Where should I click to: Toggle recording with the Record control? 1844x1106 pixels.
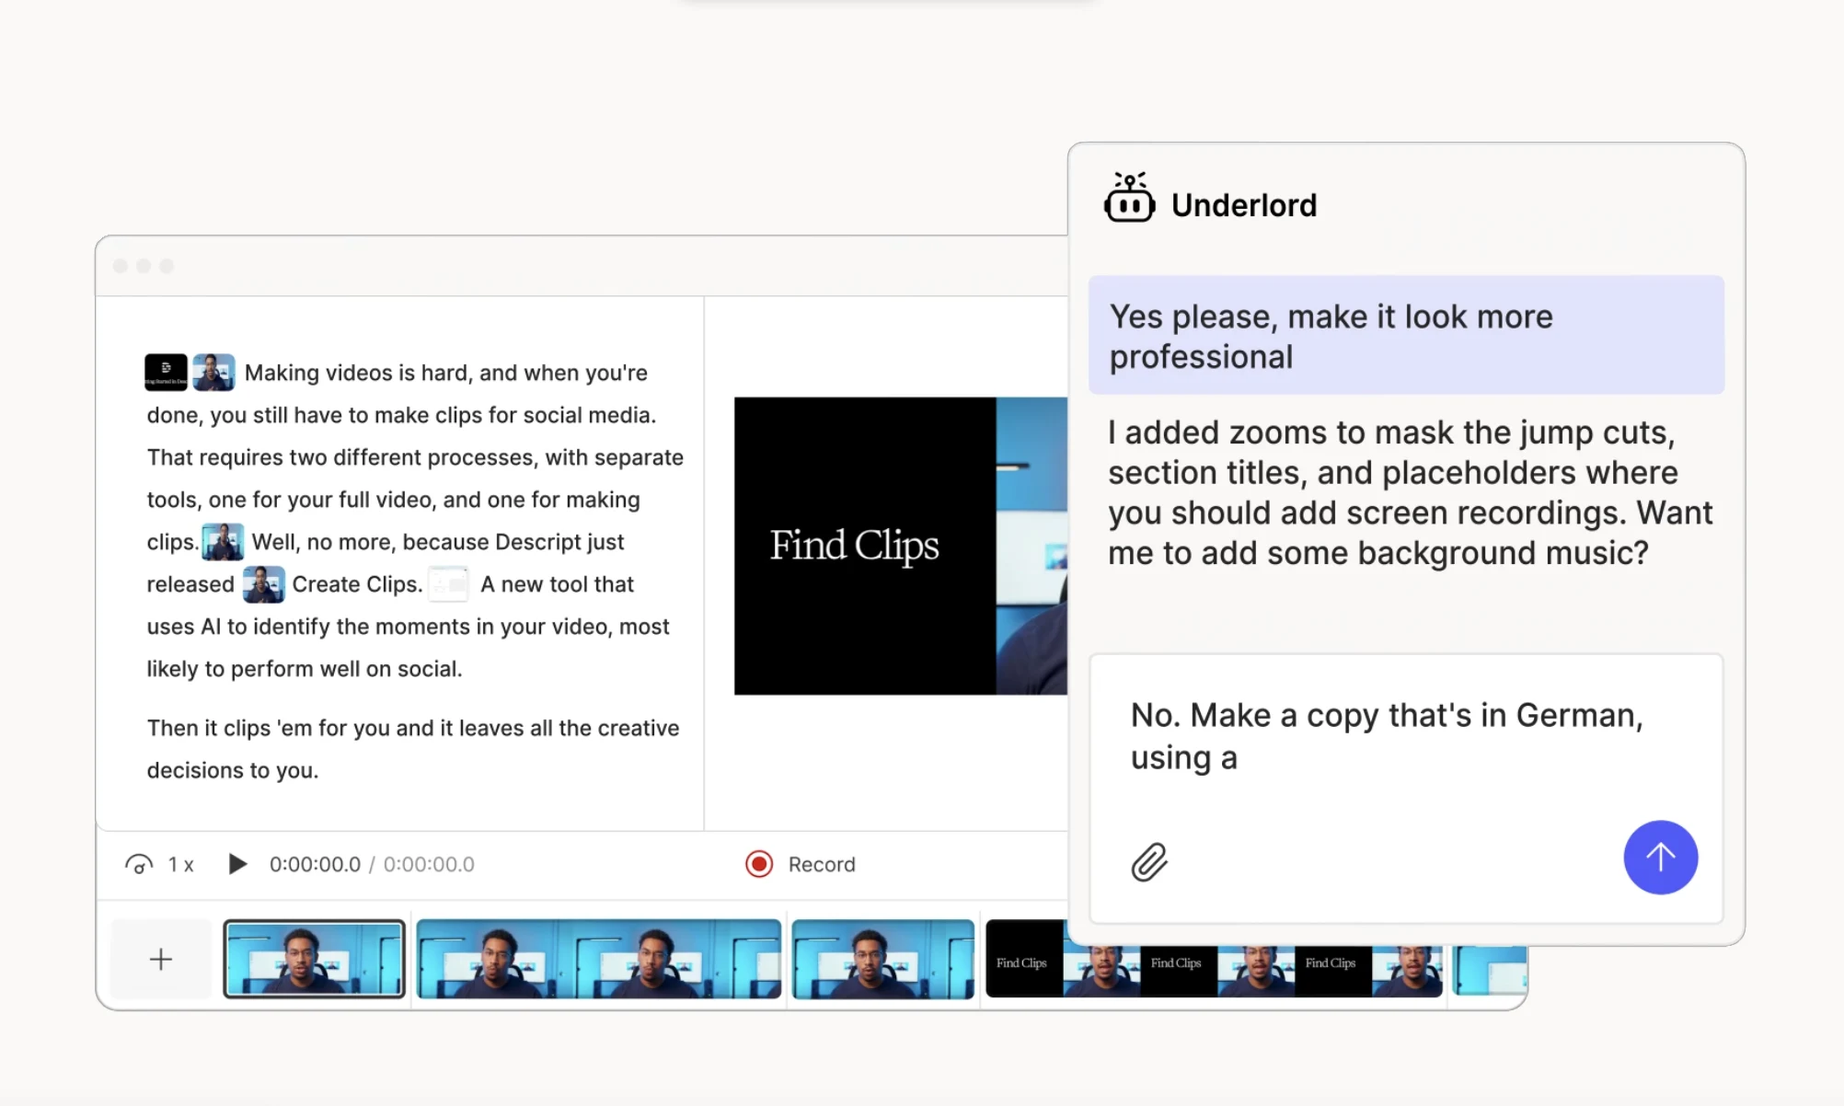point(757,864)
